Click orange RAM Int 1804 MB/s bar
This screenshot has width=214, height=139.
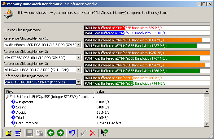tap(147, 40)
